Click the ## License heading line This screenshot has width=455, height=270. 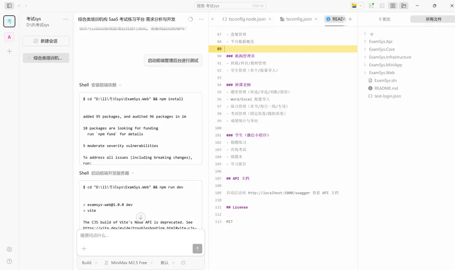pyautogui.click(x=237, y=207)
